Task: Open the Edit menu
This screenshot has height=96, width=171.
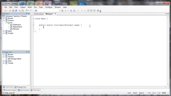Action: (x=11, y=7)
